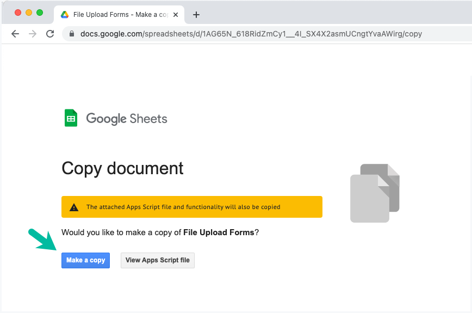Reload the page with the refresh icon

pyautogui.click(x=50, y=34)
